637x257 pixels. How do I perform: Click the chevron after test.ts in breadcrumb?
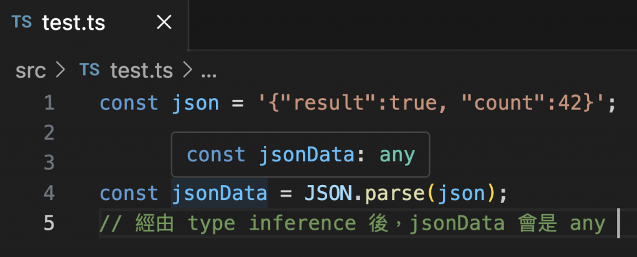click(187, 71)
